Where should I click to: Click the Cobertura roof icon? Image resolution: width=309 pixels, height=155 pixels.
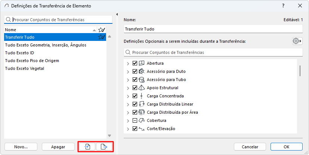pos(142,120)
